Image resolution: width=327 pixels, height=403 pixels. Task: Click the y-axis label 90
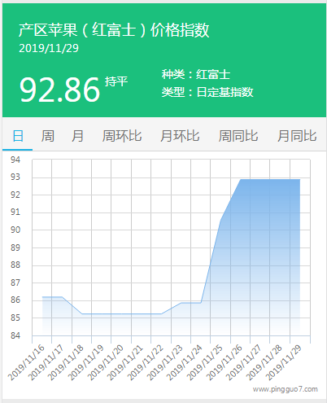coord(15,230)
